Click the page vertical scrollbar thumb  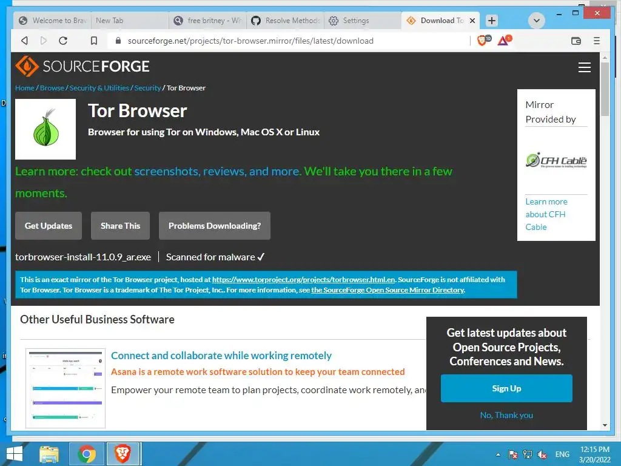[x=605, y=89]
